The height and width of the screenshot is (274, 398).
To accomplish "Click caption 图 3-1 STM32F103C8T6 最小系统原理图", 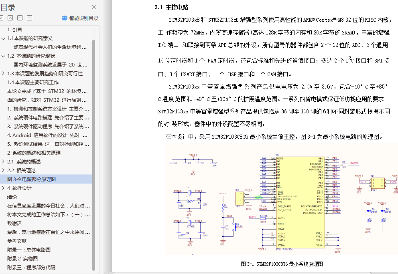I will tap(282, 264).
